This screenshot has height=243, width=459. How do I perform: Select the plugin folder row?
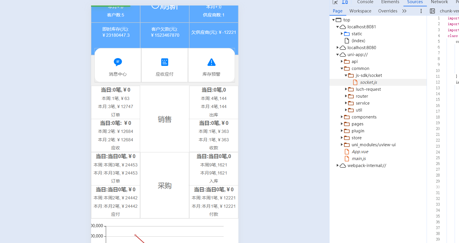coord(378,131)
